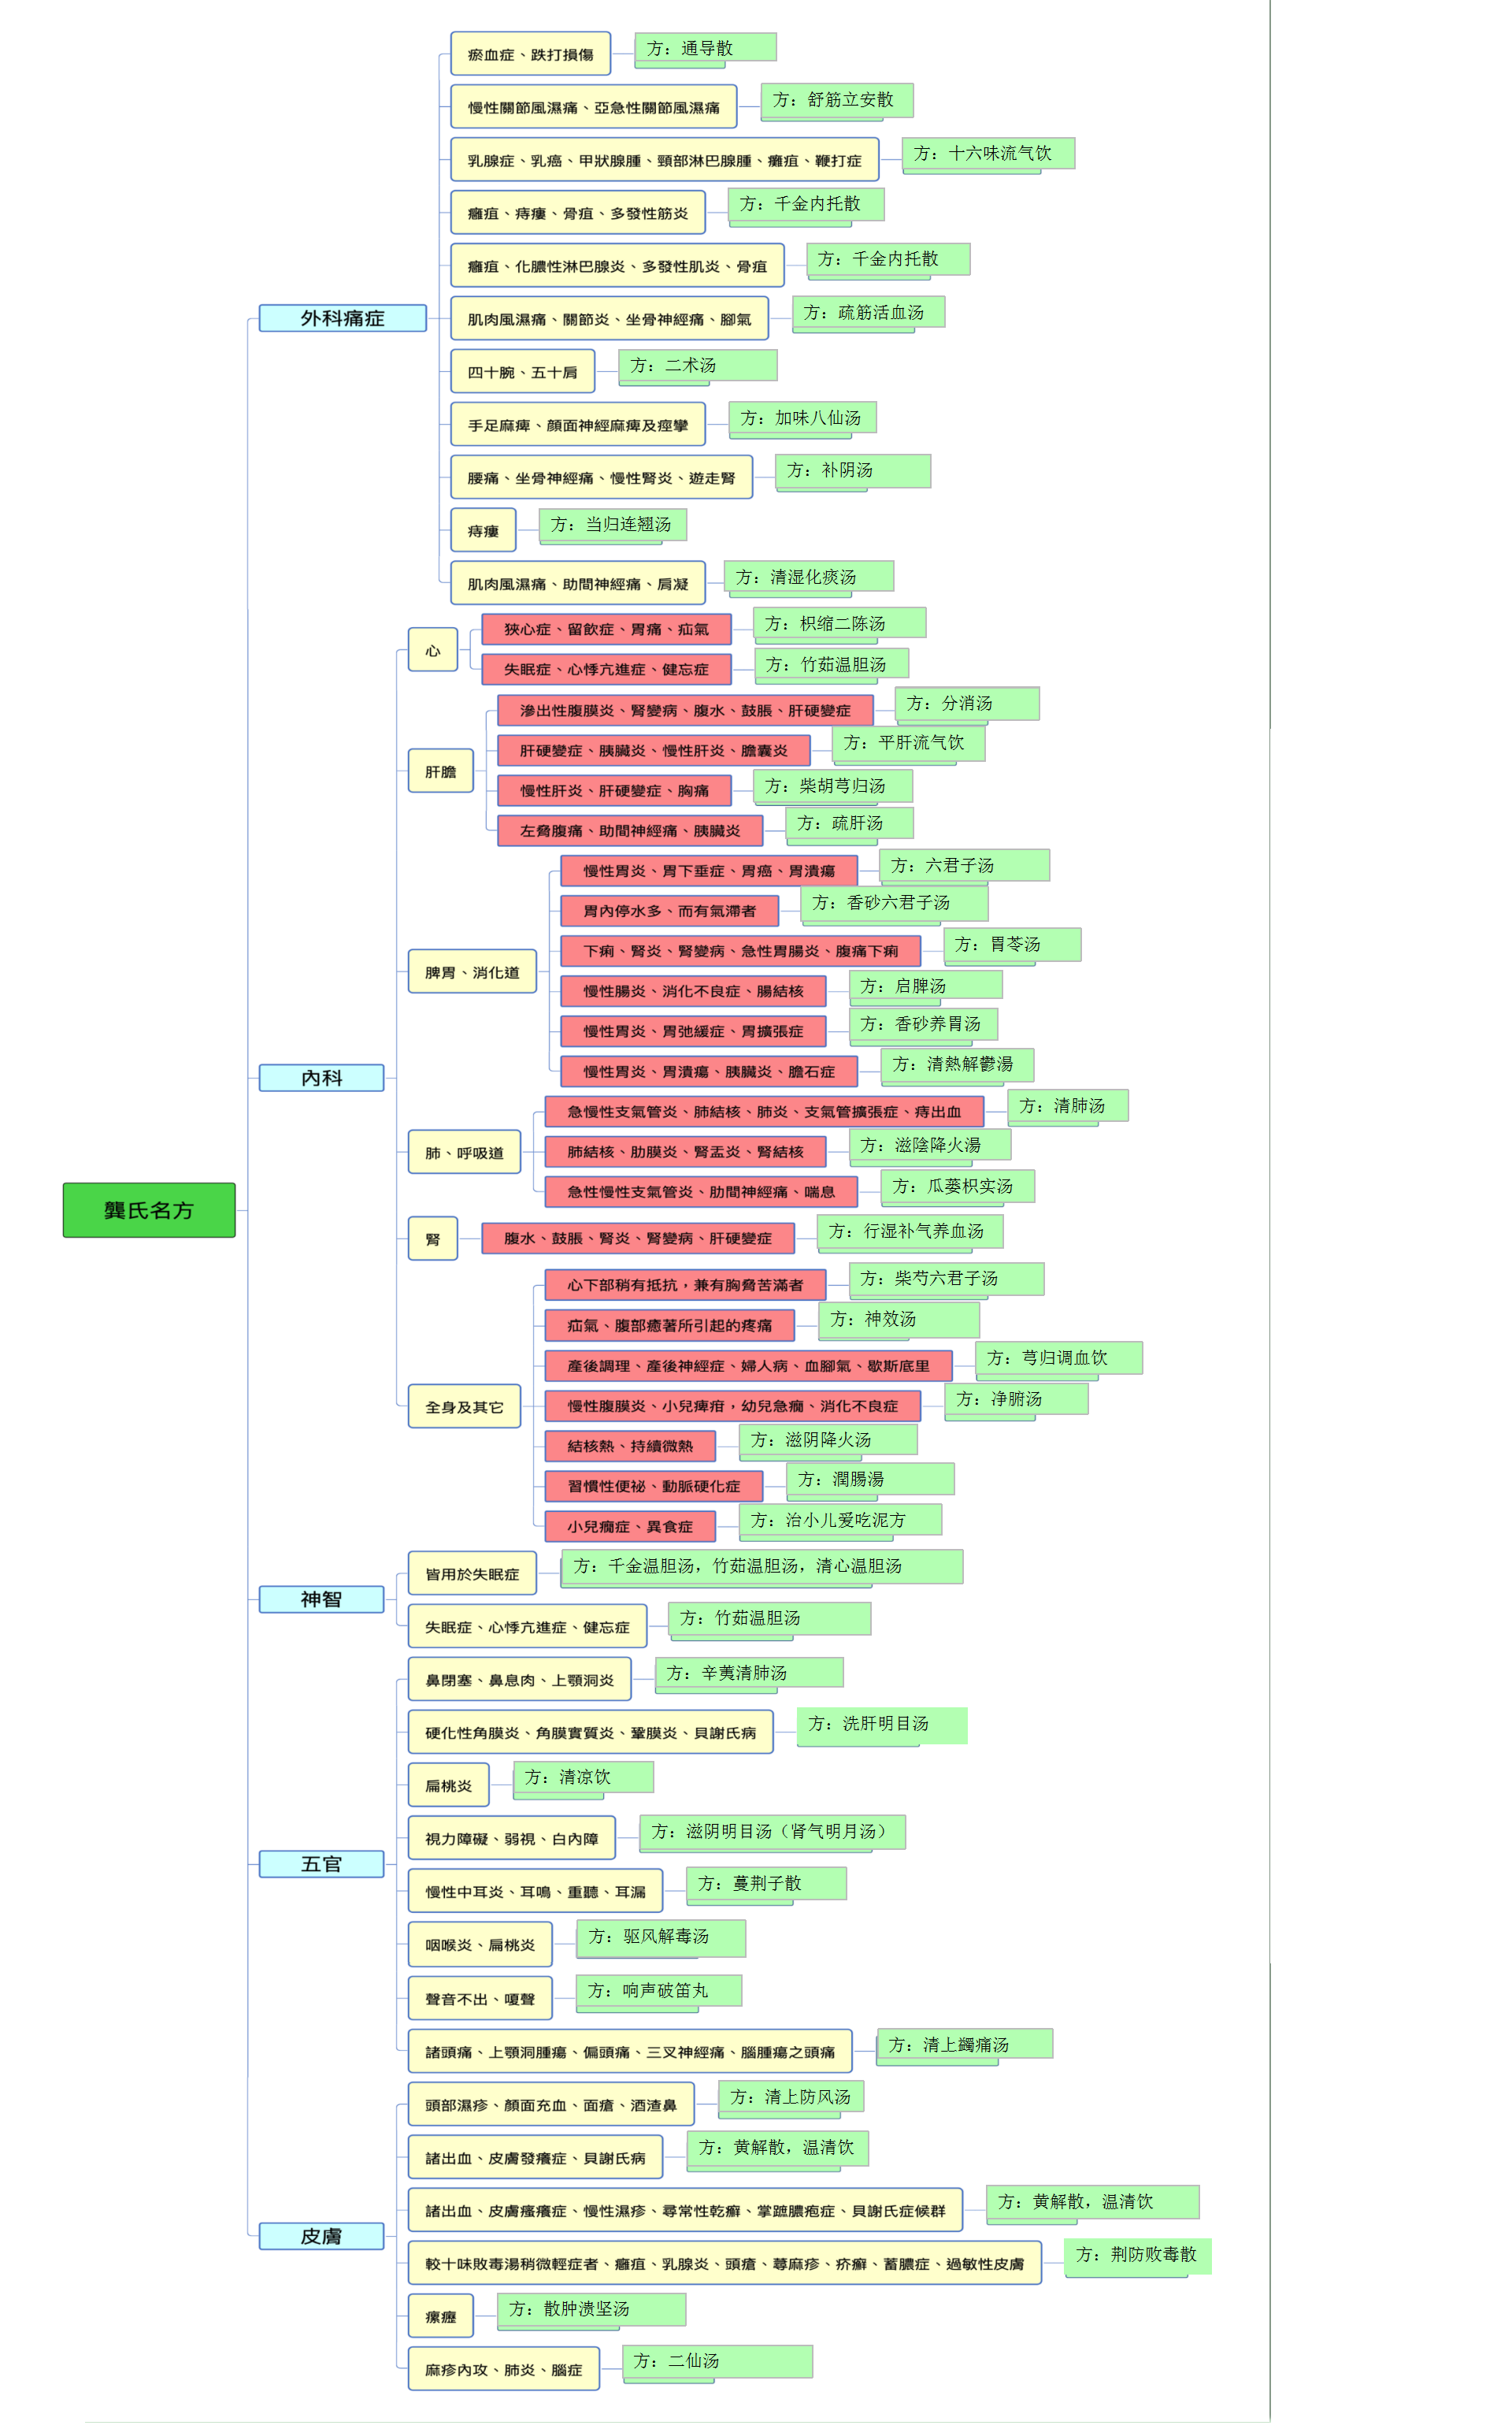Click the 方:神效汤 label
The width and height of the screenshot is (1512, 2429).
point(899,1320)
